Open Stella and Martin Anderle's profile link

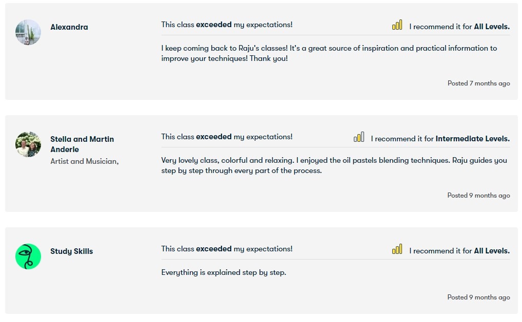[x=82, y=144]
